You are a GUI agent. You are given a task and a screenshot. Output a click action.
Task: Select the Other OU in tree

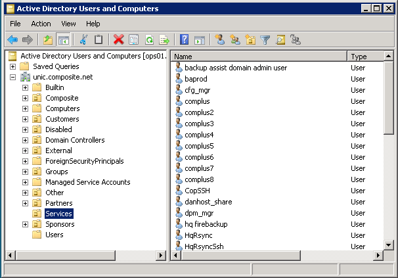(55, 193)
